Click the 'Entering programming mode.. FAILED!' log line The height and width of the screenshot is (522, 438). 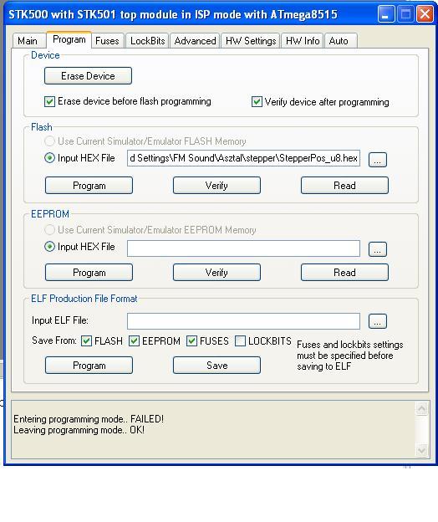click(89, 419)
